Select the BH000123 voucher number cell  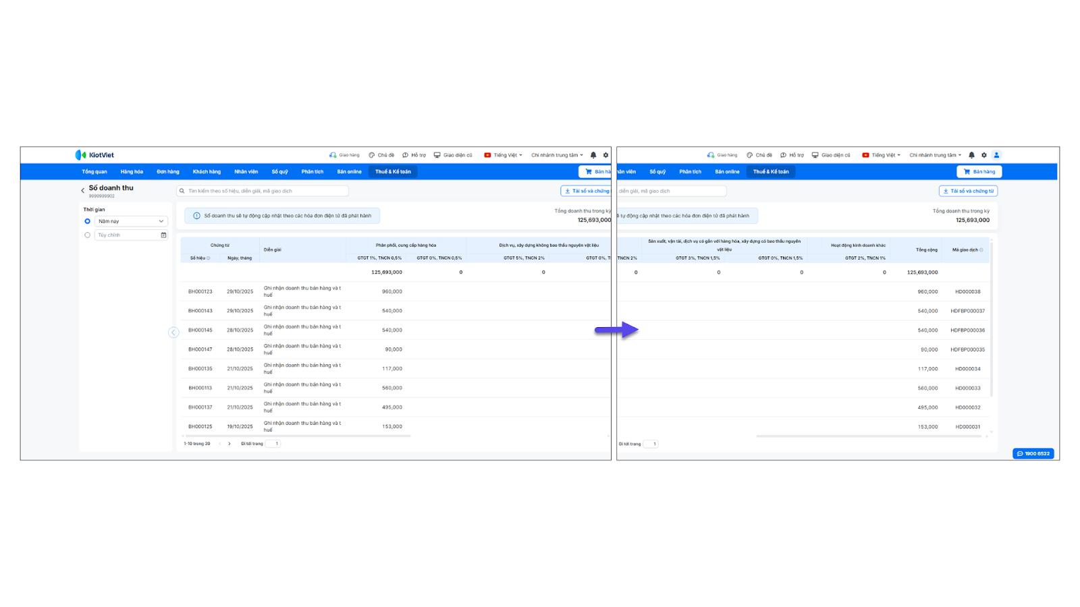click(x=200, y=292)
